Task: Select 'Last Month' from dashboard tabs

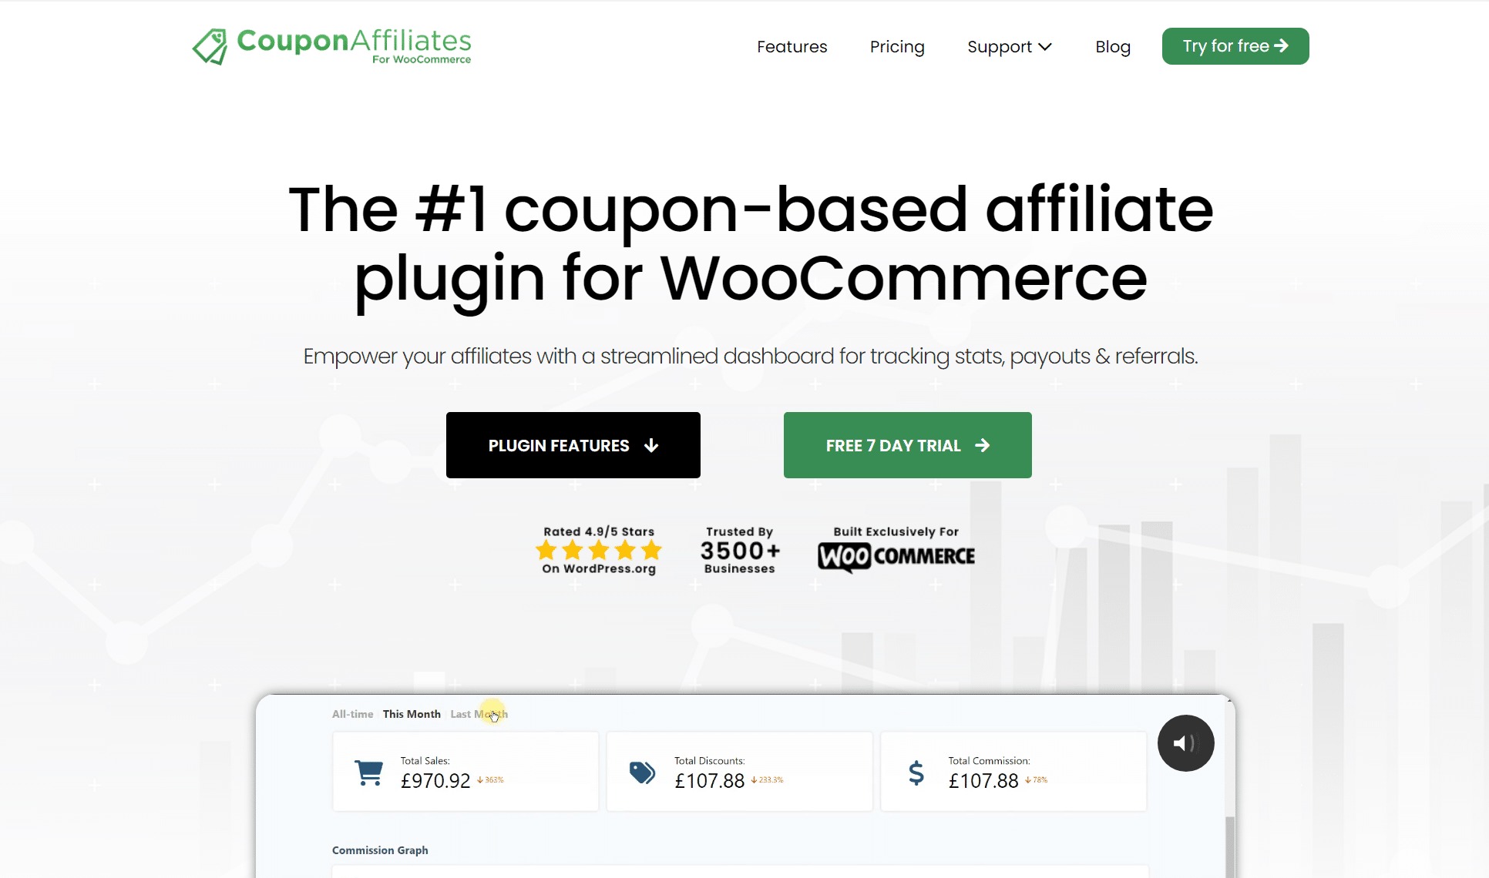Action: 479,714
